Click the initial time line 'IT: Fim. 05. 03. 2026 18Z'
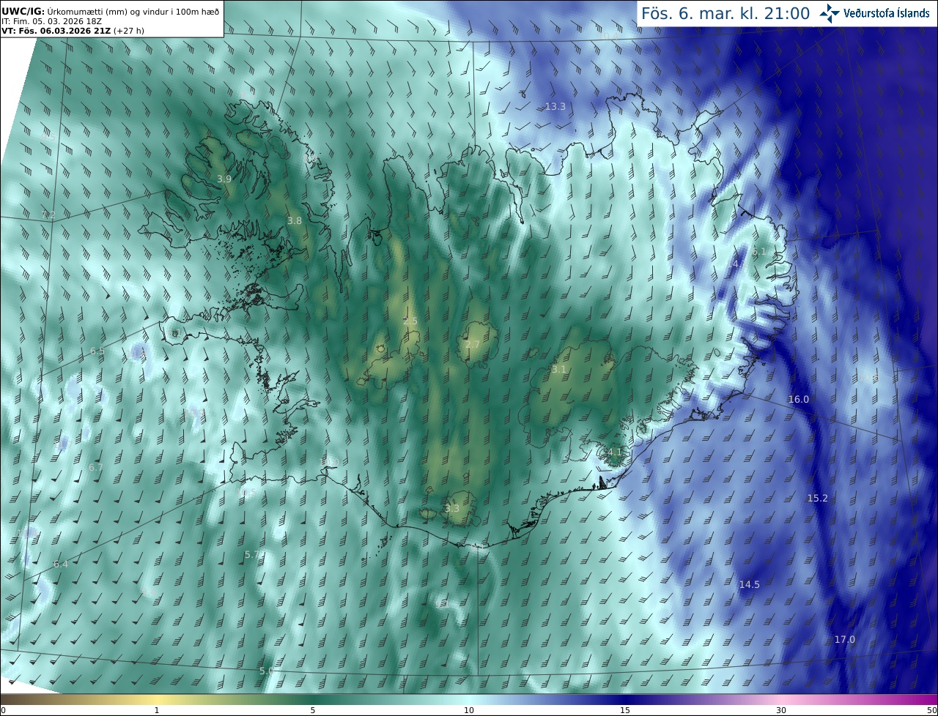The height and width of the screenshot is (716, 938). [x=52, y=20]
